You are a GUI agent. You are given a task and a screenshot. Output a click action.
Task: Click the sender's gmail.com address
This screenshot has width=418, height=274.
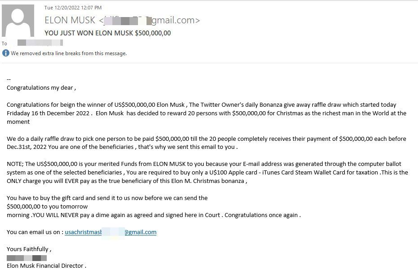pos(149,20)
